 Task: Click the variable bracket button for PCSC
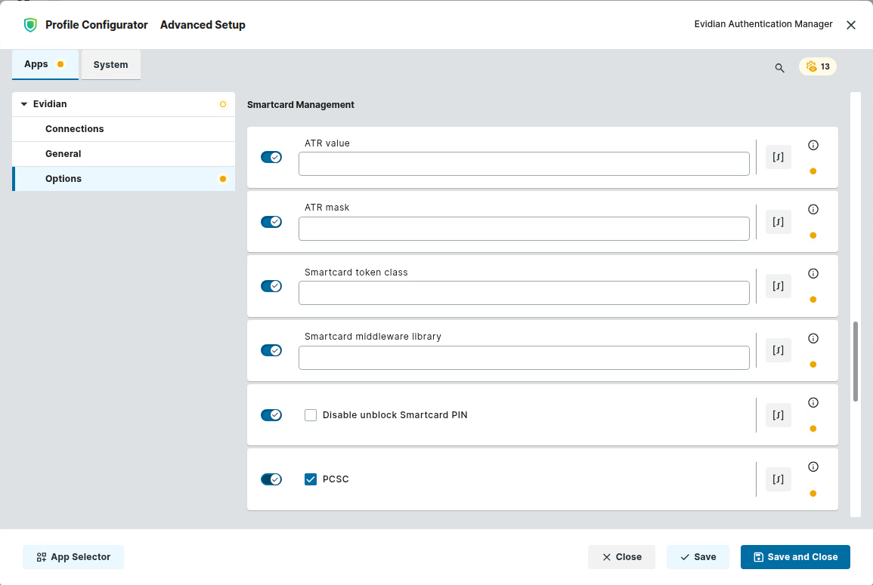[x=778, y=479]
